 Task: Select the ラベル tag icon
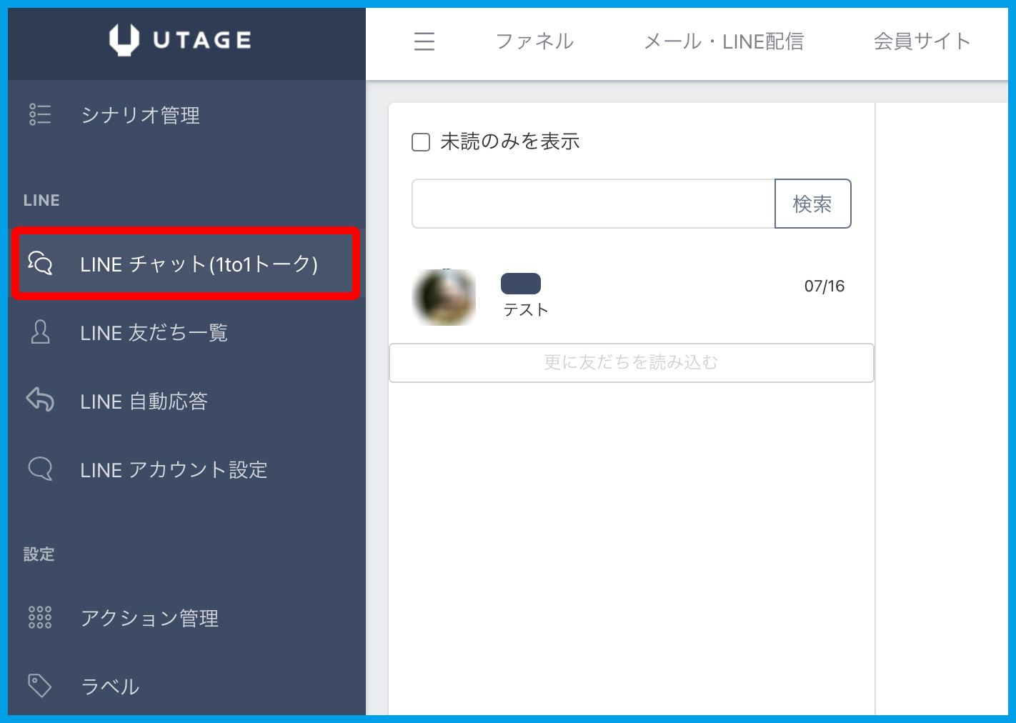[x=39, y=686]
